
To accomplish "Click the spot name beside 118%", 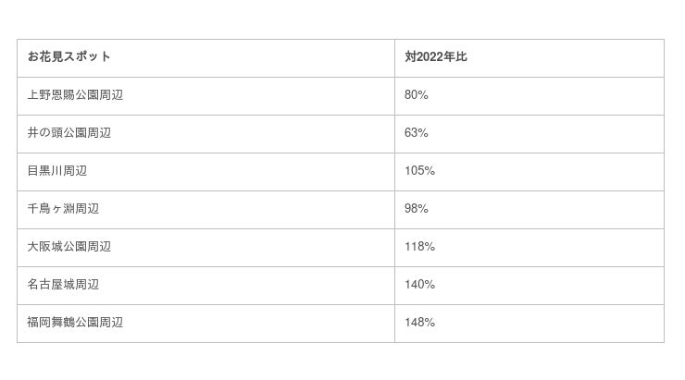I will (69, 247).
